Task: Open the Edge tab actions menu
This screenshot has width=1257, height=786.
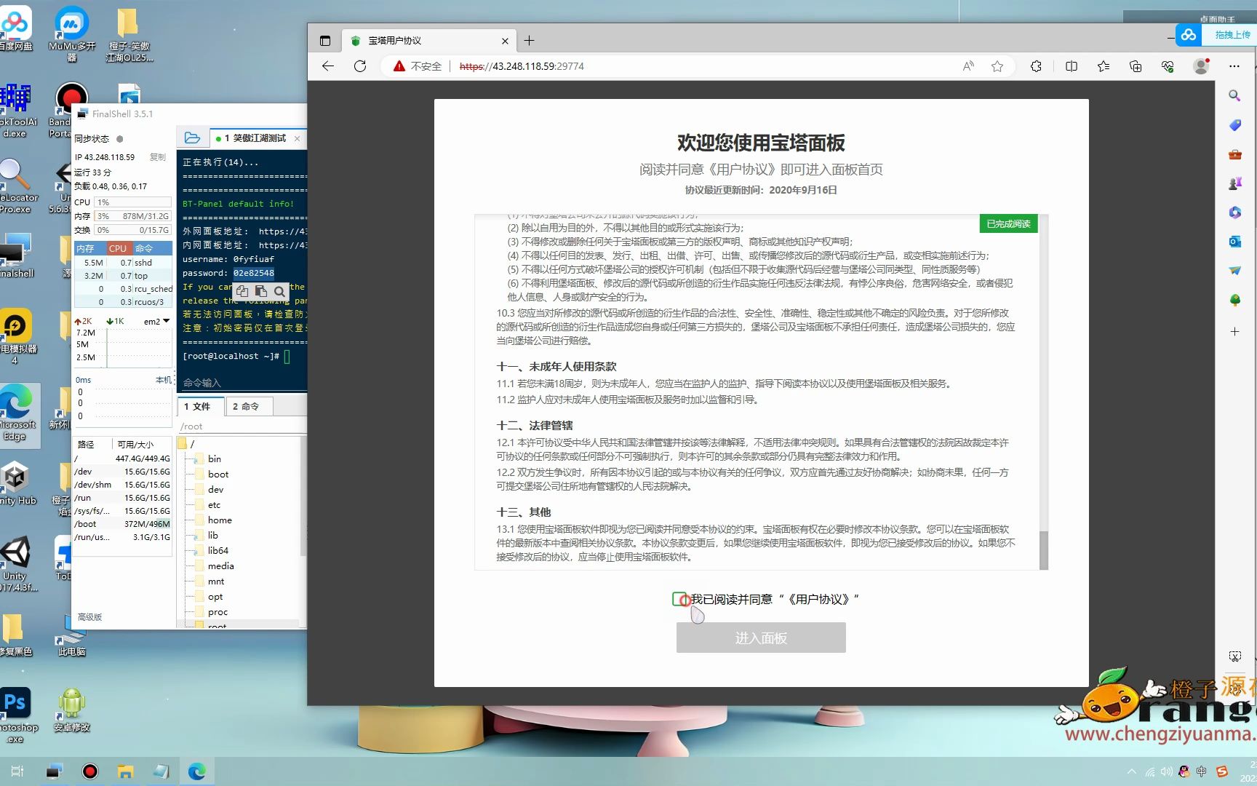Action: (325, 41)
